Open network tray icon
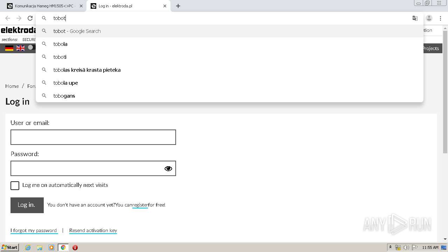The image size is (448, 252). [398, 247]
